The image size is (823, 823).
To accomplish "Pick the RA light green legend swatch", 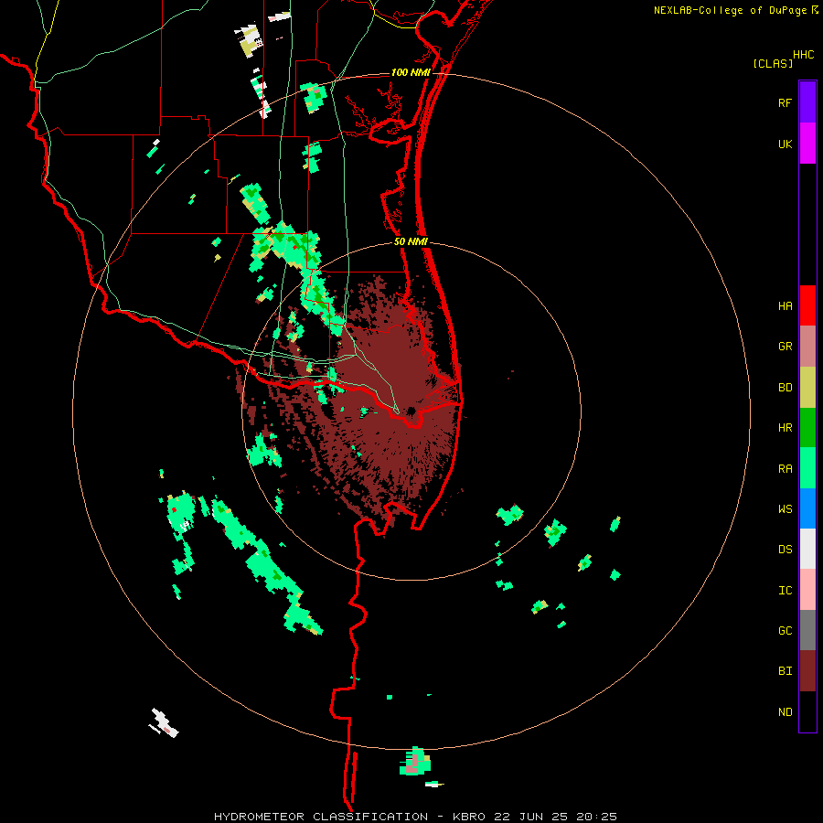I will coord(807,468).
